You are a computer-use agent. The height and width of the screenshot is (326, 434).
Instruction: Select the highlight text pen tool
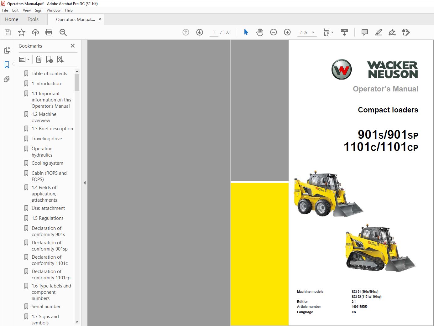pos(379,32)
